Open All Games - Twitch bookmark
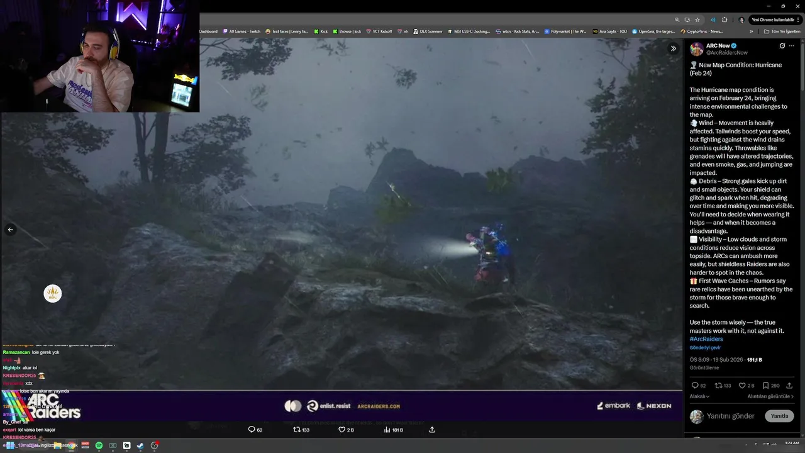Viewport: 805px width, 453px height. pyautogui.click(x=241, y=31)
